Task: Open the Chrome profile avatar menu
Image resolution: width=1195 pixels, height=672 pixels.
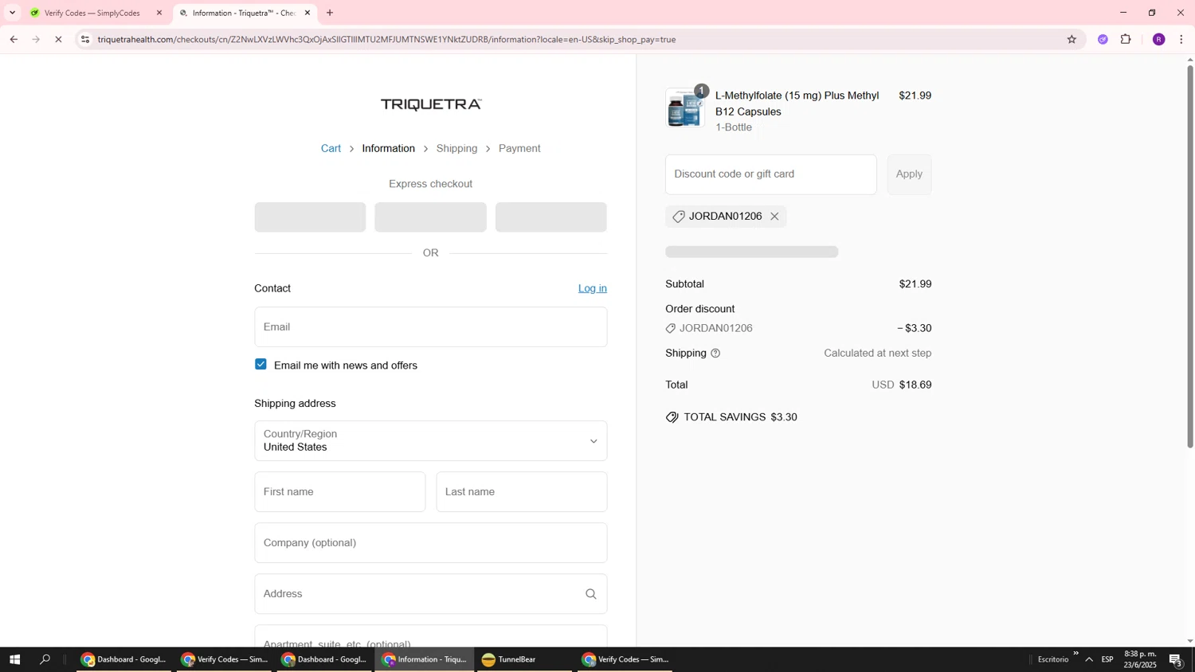Action: point(1159,39)
